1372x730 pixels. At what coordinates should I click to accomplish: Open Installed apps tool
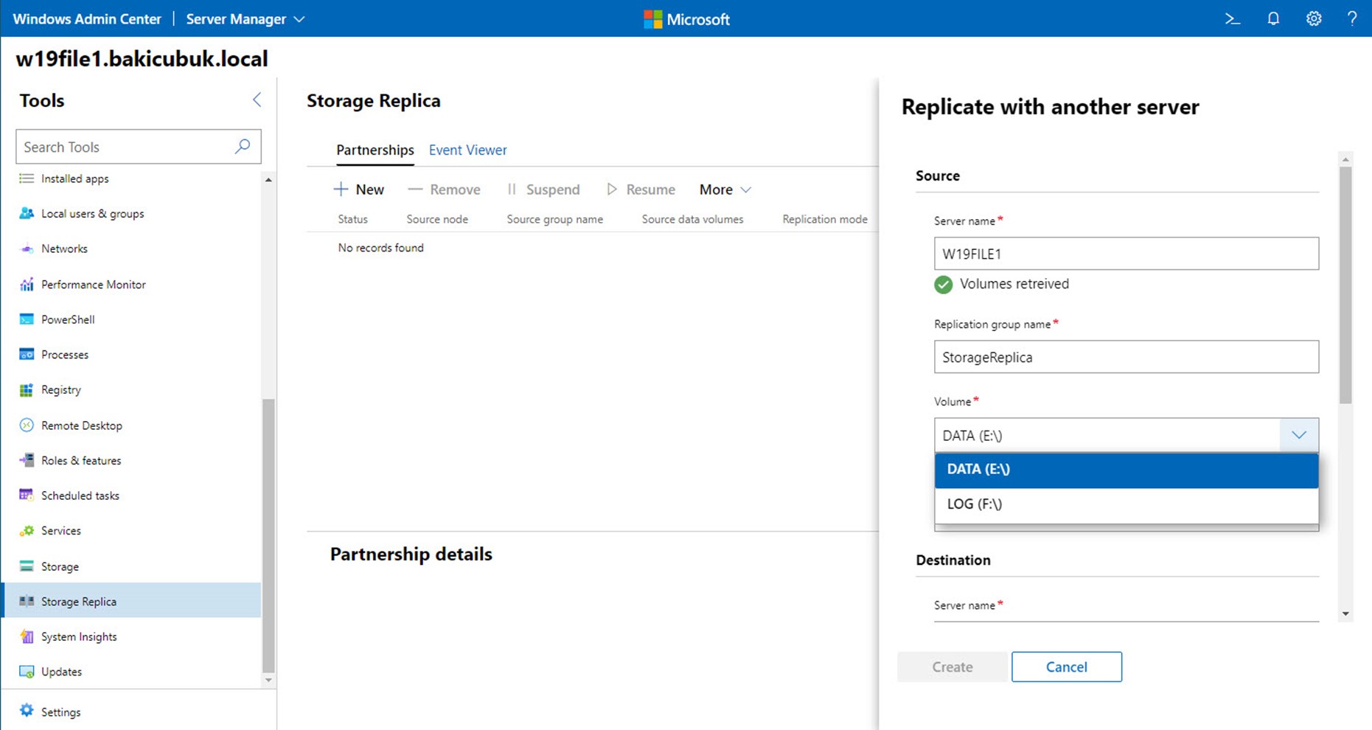[x=74, y=178]
